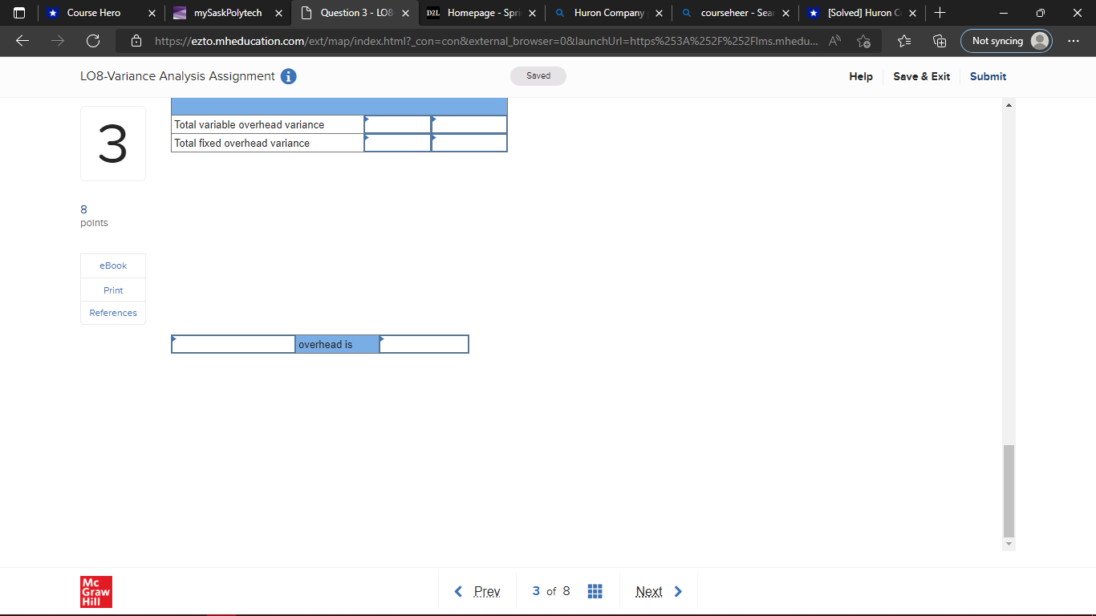Add page to favorites star icon
The height and width of the screenshot is (616, 1096).
click(864, 41)
